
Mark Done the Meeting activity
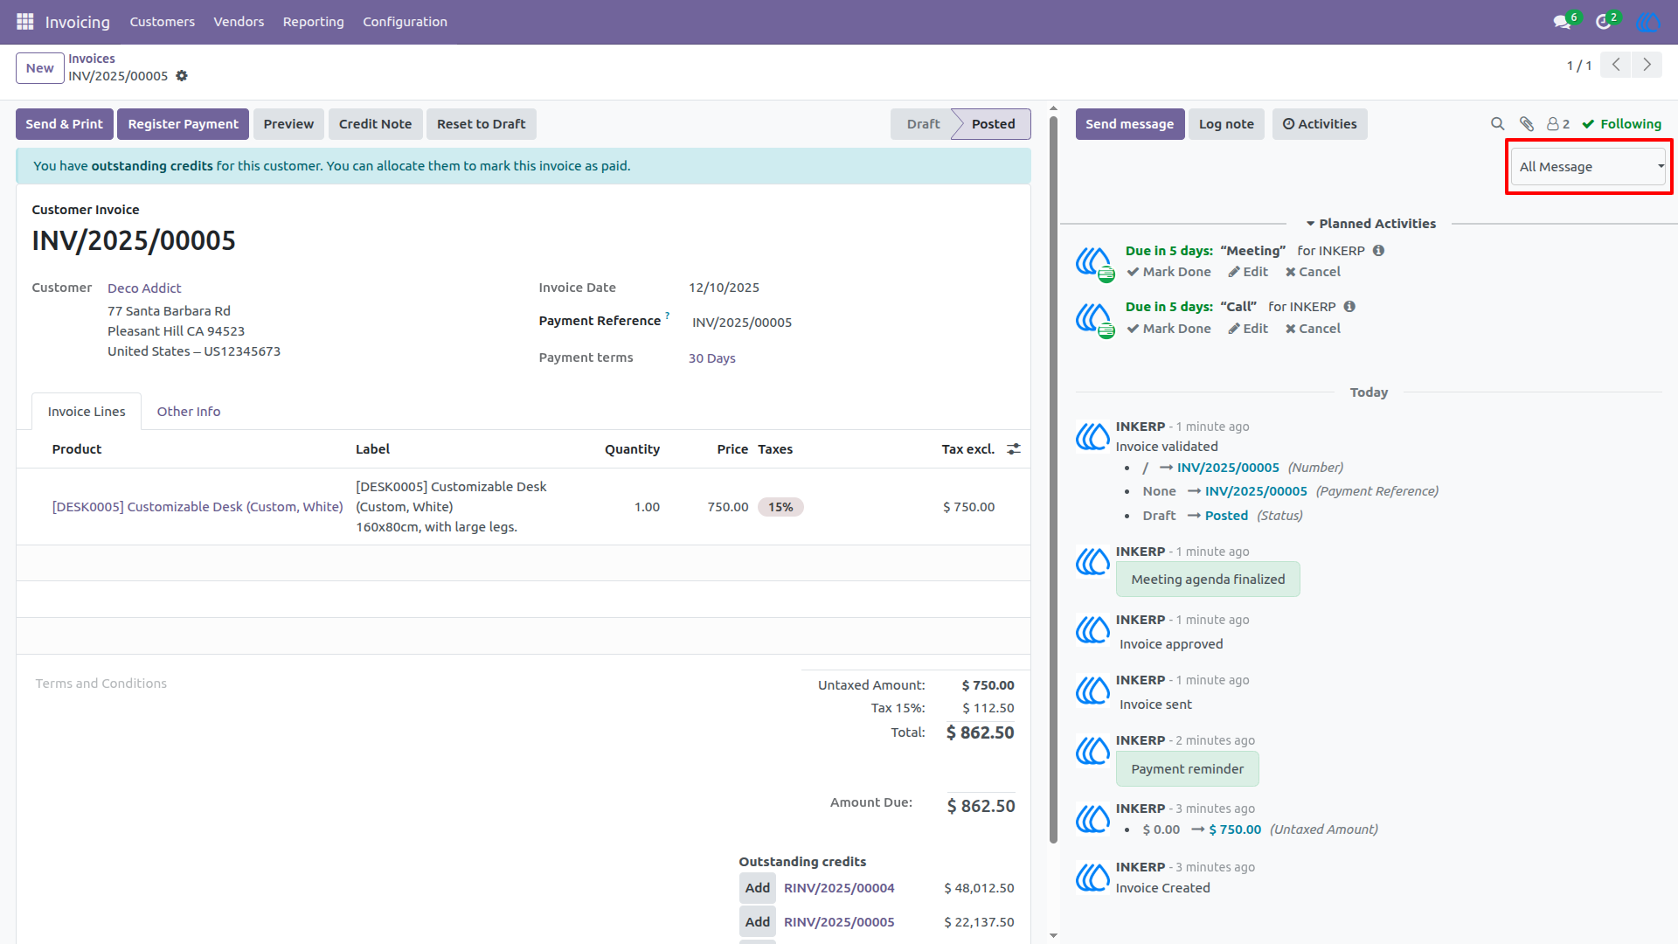1168,272
